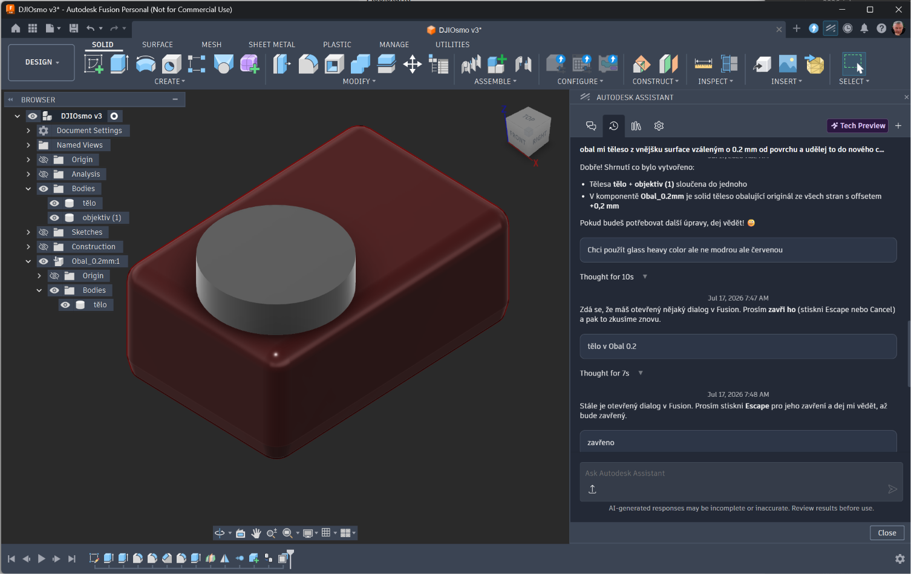Open Assistant settings gear

click(659, 126)
